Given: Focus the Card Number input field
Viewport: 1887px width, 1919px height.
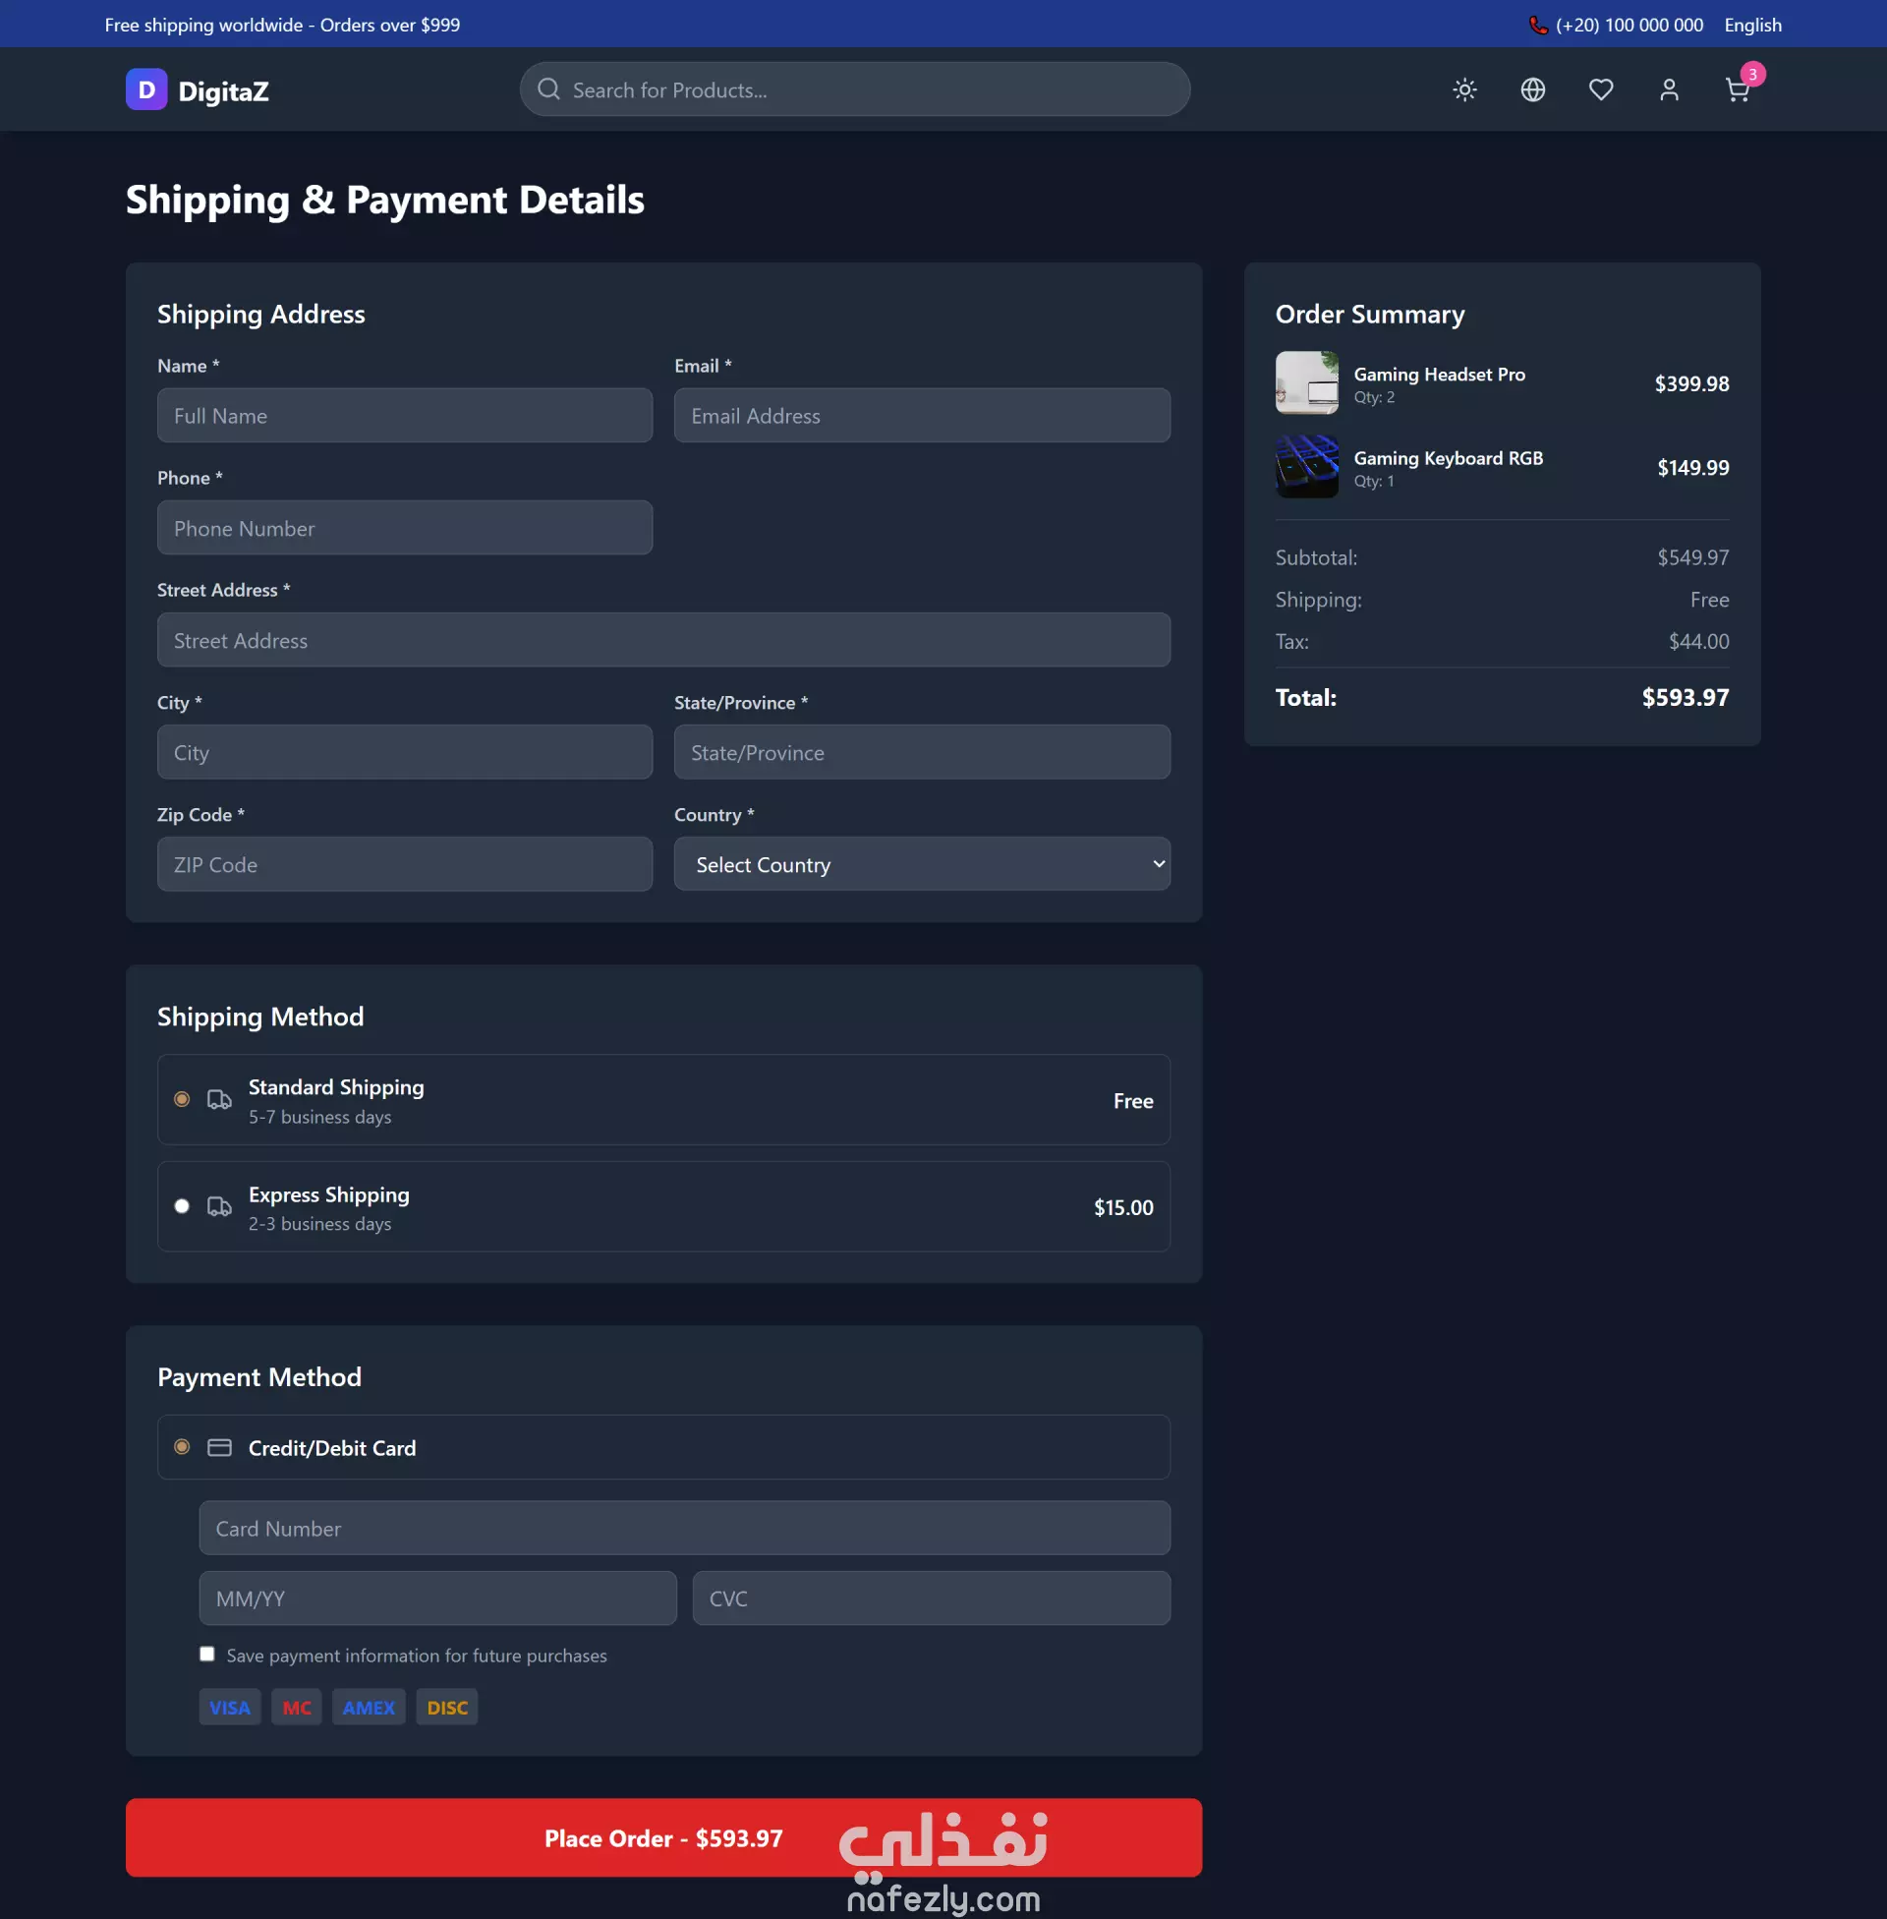Looking at the screenshot, I should point(684,1528).
